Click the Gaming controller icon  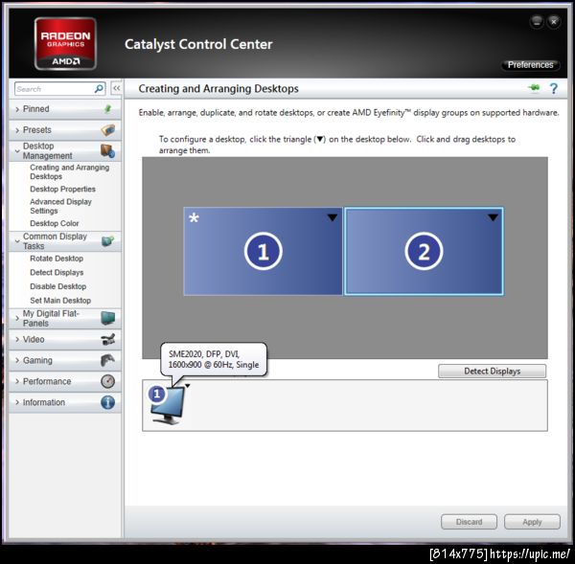pos(107,360)
